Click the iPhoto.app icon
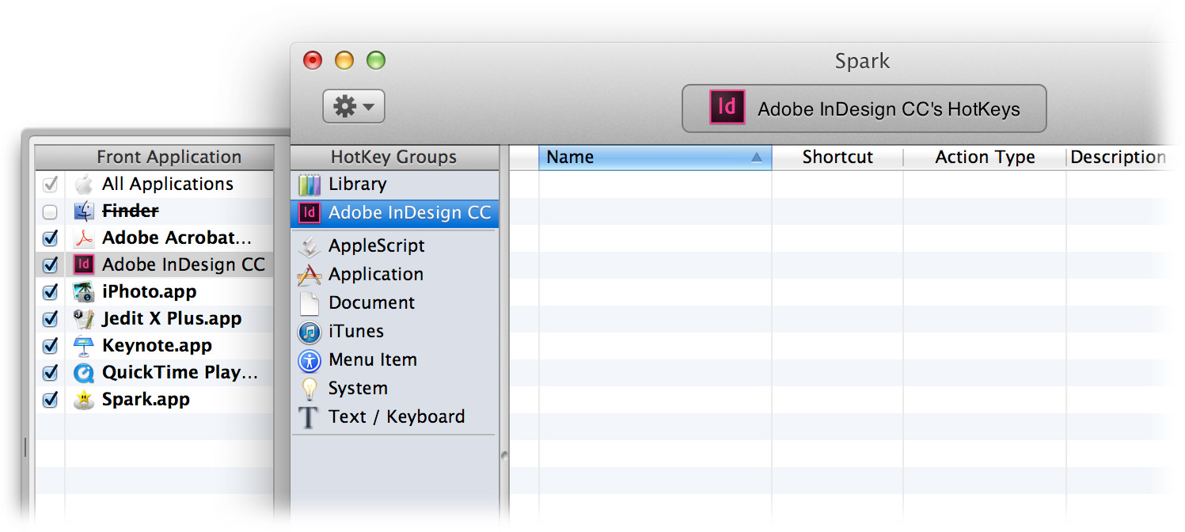The image size is (1185, 532). tap(83, 292)
